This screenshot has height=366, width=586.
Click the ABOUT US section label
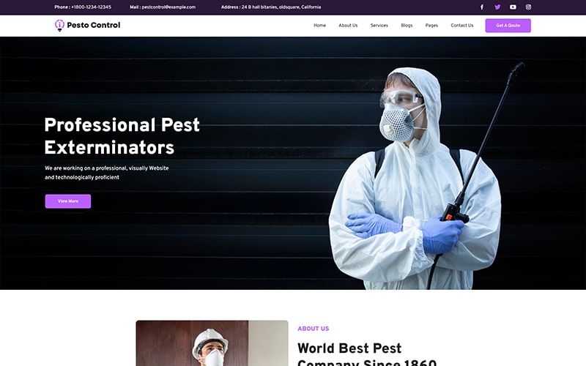(x=314, y=329)
